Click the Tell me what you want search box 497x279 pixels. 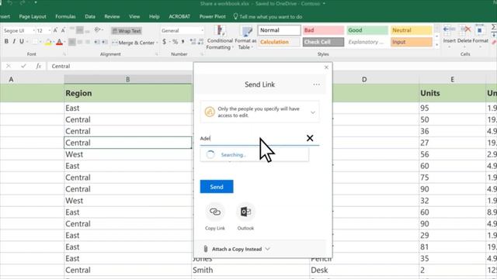pyautogui.click(x=268, y=16)
